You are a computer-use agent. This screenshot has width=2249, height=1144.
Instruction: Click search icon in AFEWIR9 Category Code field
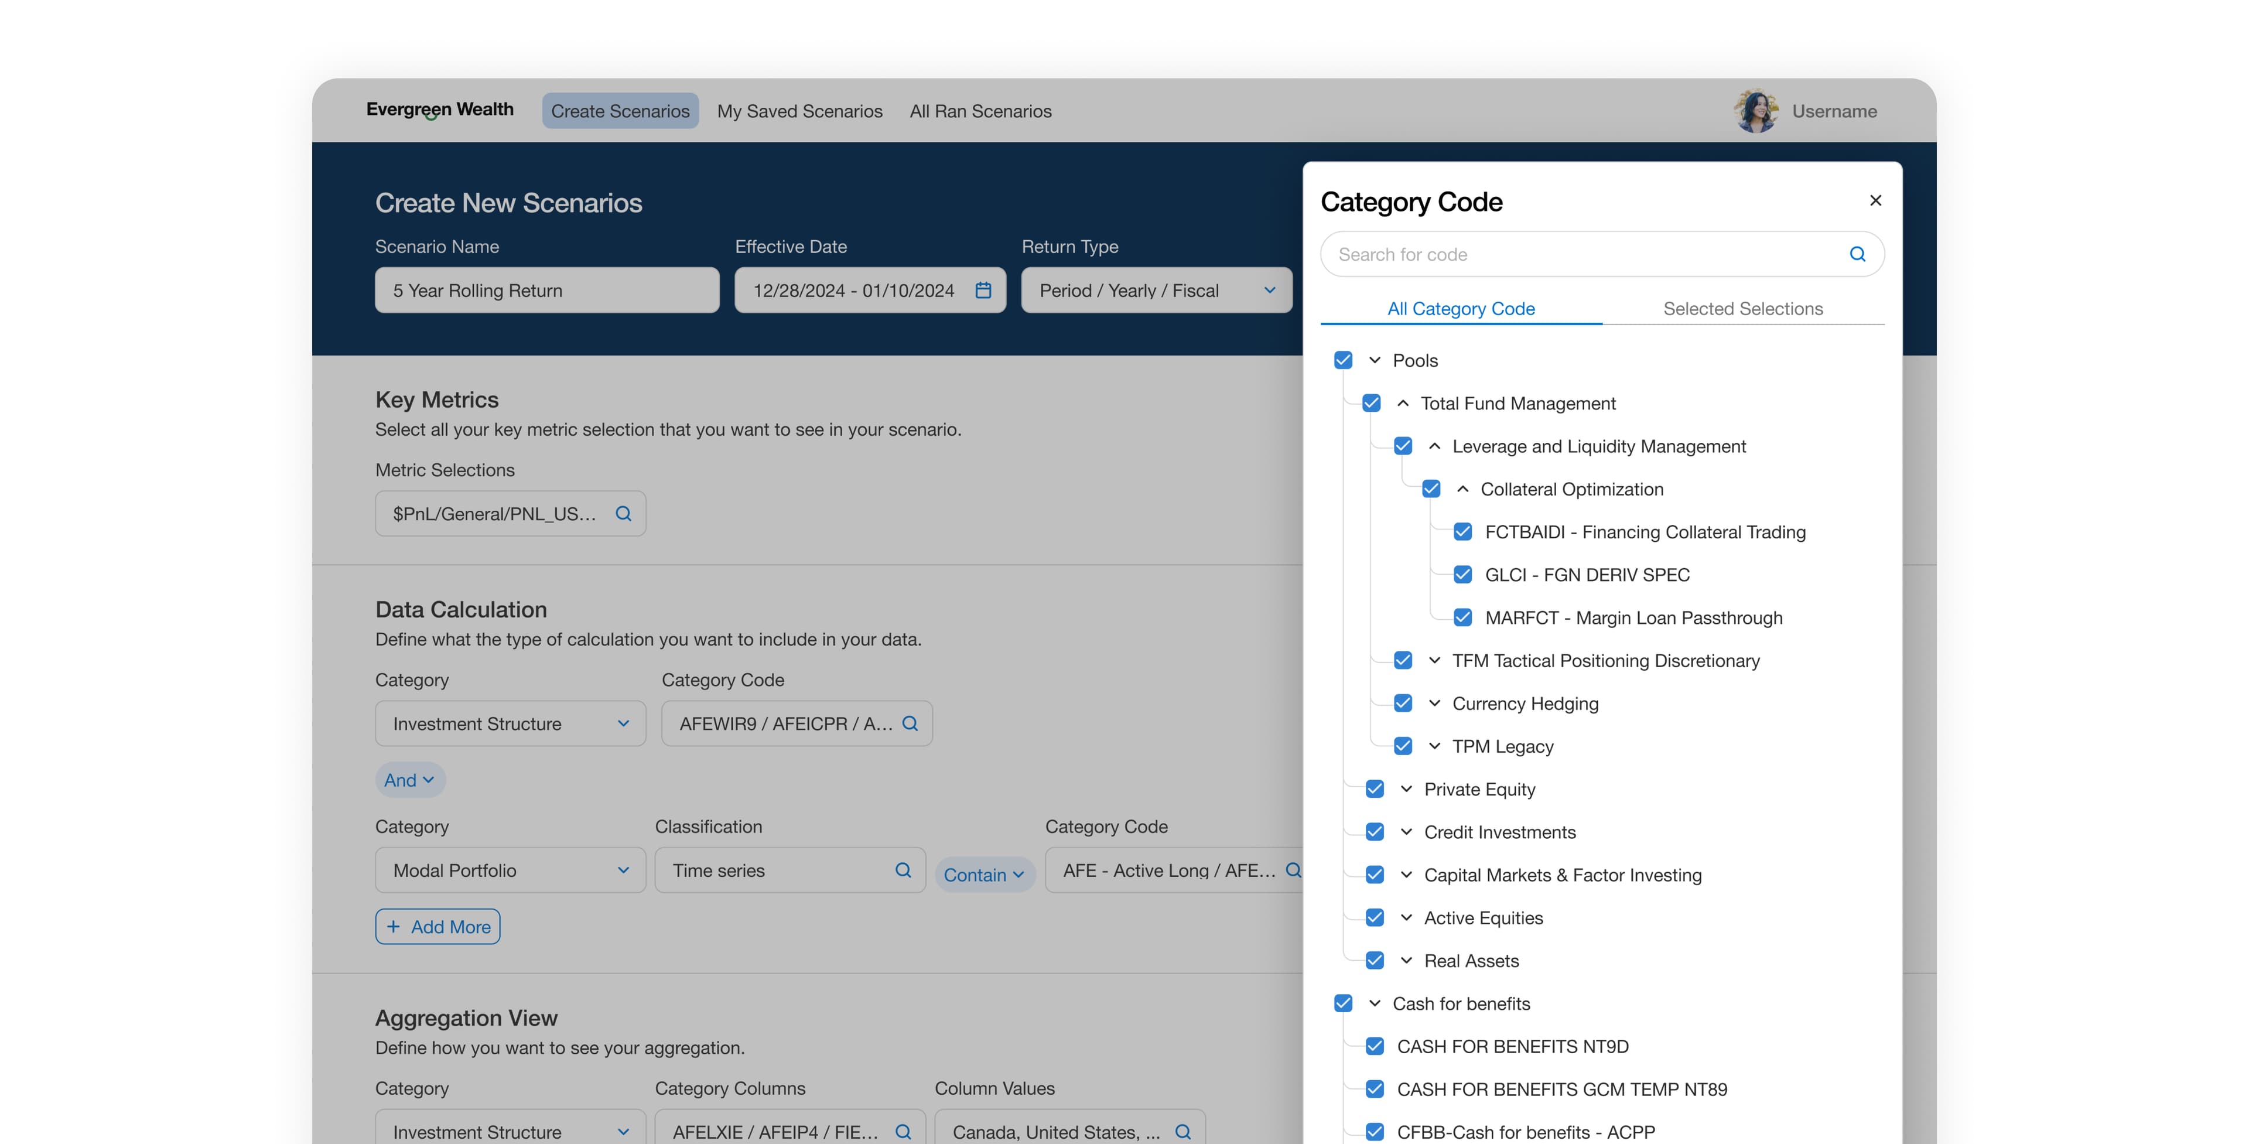tap(910, 723)
